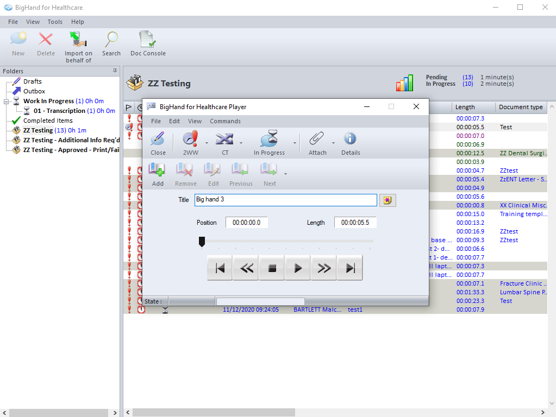Skip to end of dictation

pos(350,268)
